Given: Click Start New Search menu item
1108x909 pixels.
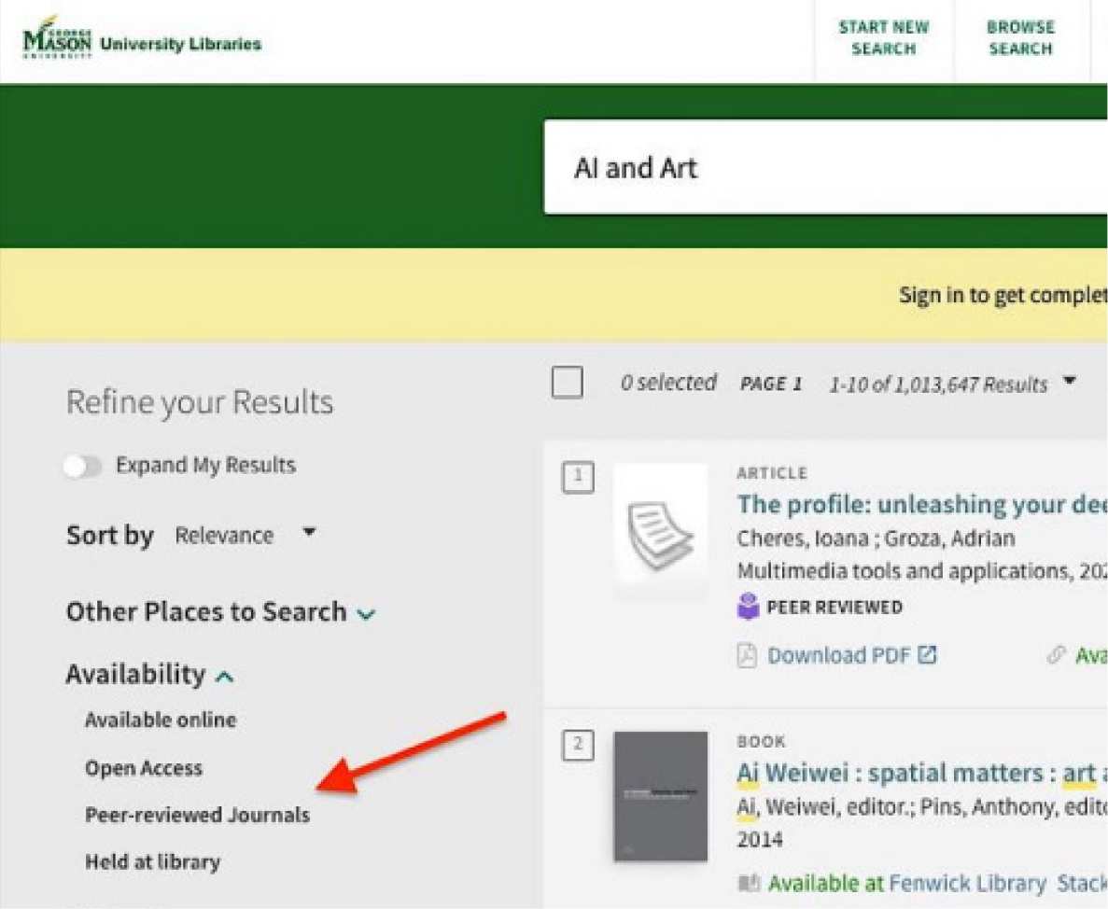Looking at the screenshot, I should pos(883,38).
